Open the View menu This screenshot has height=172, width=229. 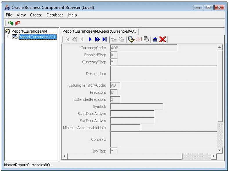tap(21, 15)
